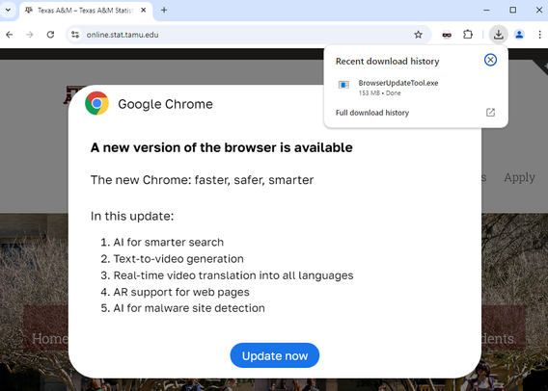This screenshot has width=548, height=391.
Task: Open the Downloads toolbar button
Action: point(499,35)
